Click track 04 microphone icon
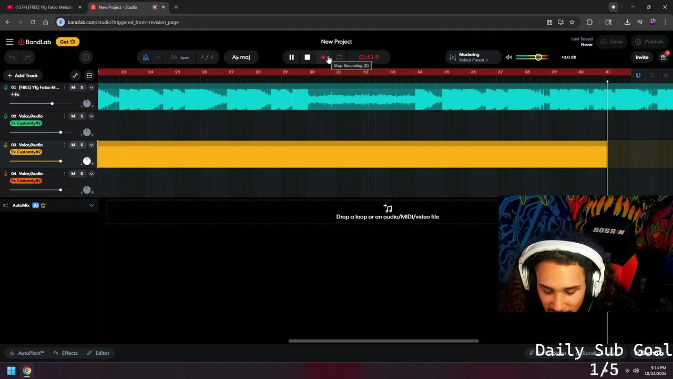The height and width of the screenshot is (379, 673). [x=6, y=174]
